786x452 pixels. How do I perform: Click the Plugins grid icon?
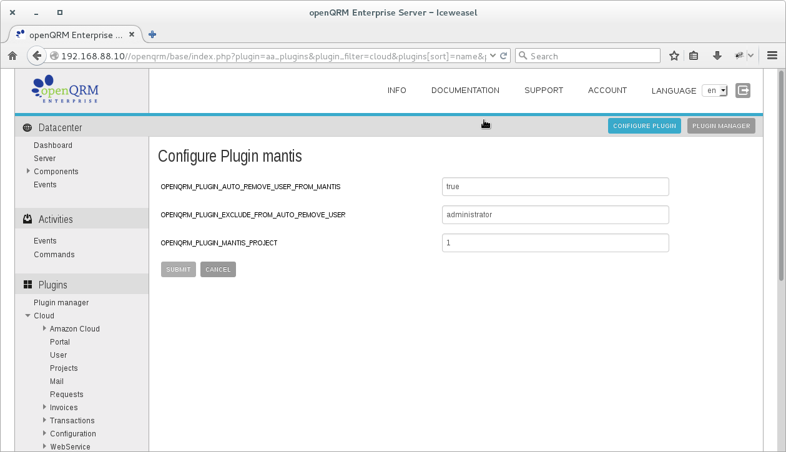27,285
